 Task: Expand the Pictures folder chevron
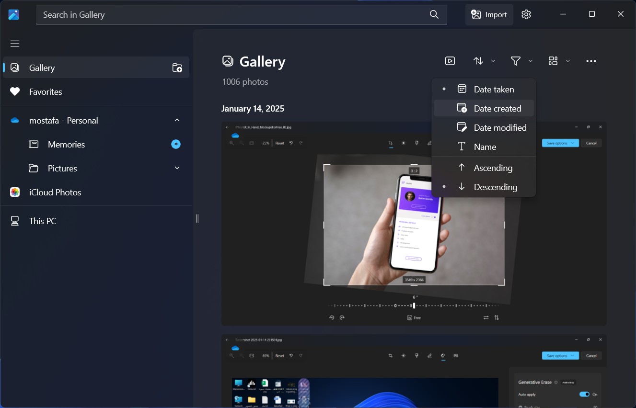click(x=177, y=168)
